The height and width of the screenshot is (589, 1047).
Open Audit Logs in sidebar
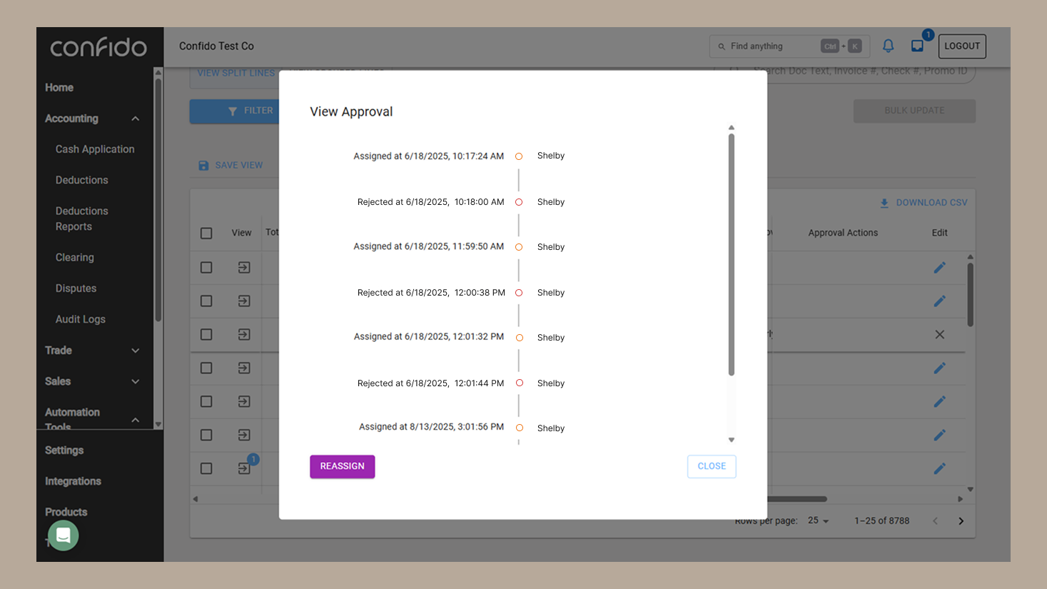81,319
